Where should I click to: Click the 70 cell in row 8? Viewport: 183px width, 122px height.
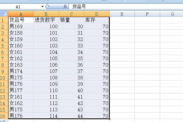97,65
